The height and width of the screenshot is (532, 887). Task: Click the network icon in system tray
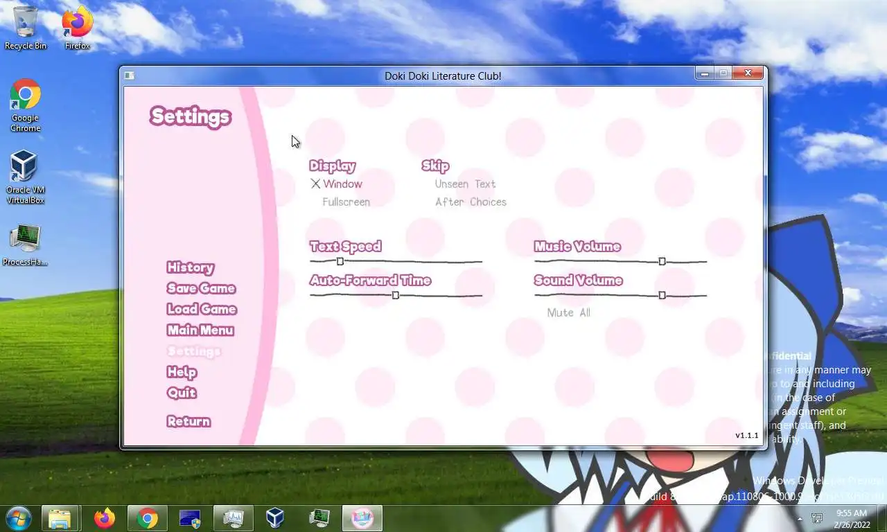[x=817, y=518]
